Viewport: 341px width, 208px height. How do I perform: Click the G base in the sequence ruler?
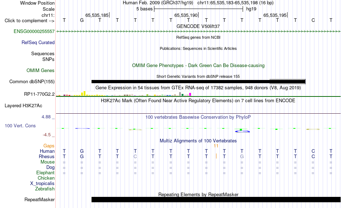tap(82, 20)
